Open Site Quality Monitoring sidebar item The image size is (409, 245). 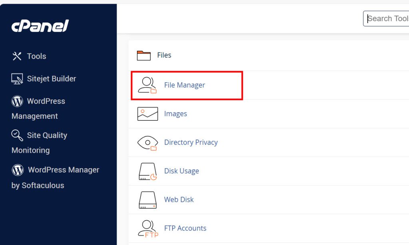click(x=40, y=142)
